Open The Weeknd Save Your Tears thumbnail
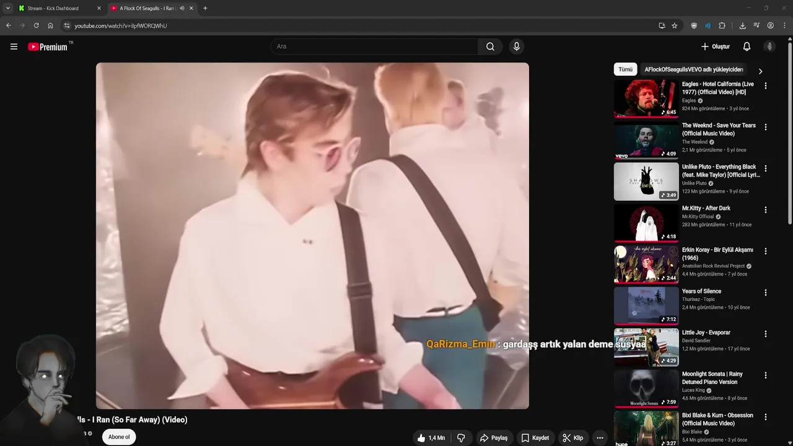Image resolution: width=793 pixels, height=446 pixels. [646, 139]
